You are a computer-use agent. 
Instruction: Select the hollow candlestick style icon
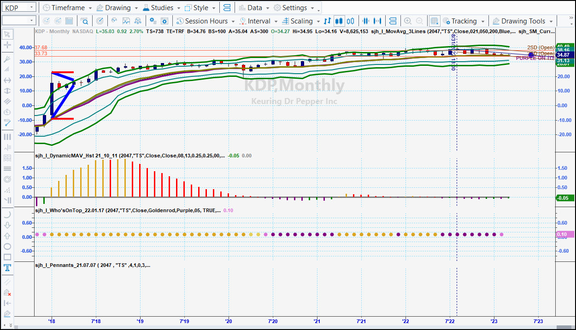click(351, 21)
